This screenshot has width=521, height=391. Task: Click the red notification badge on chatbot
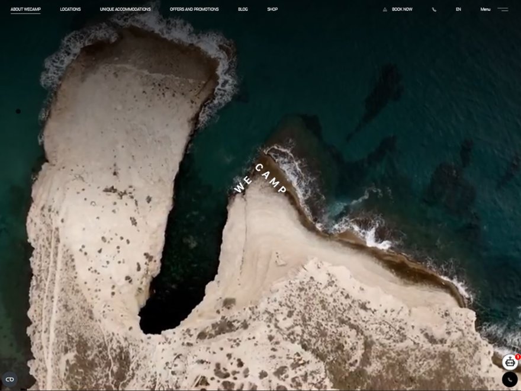(517, 357)
